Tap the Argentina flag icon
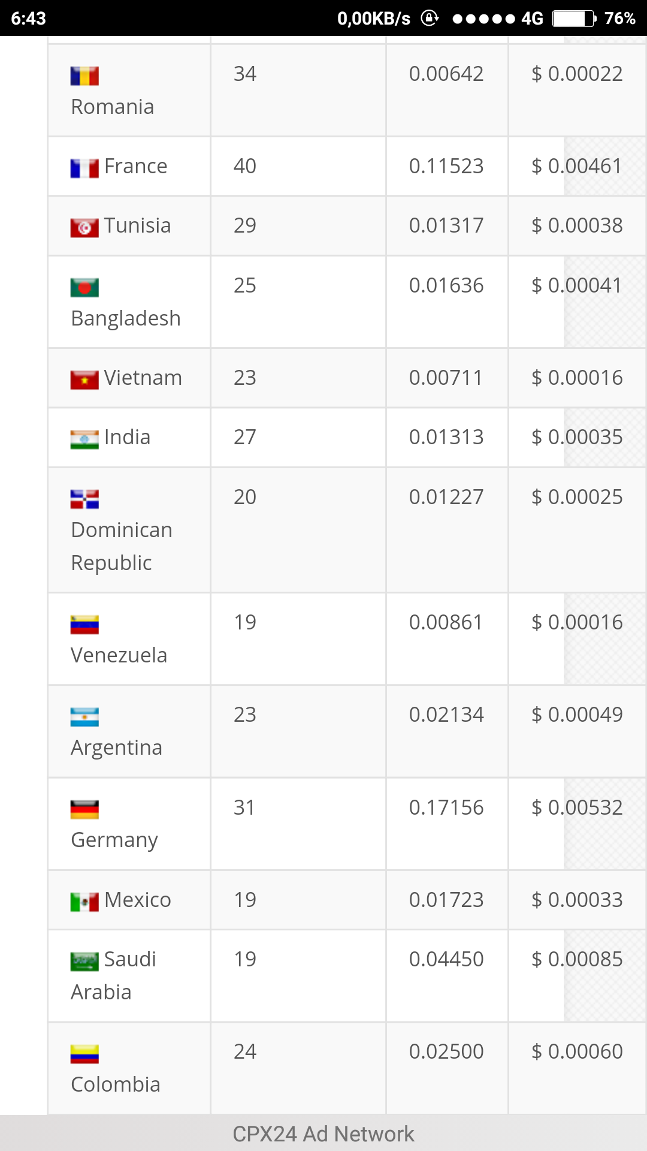 [84, 717]
